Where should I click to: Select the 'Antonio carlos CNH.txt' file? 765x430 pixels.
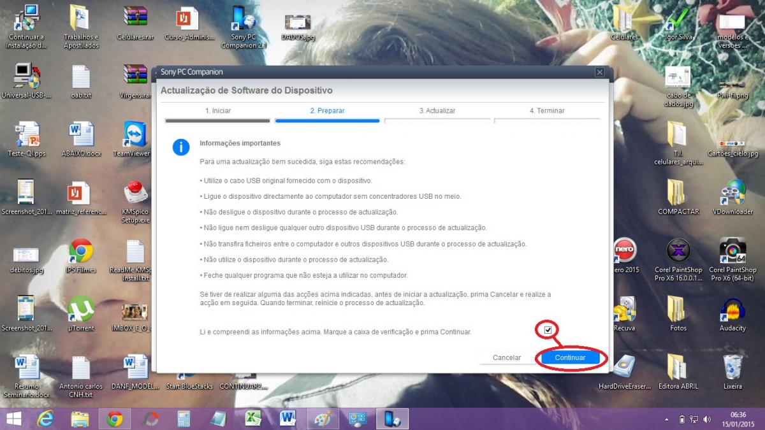coord(81,376)
